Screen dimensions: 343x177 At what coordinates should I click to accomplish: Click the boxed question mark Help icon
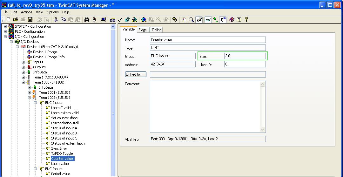[239, 19]
